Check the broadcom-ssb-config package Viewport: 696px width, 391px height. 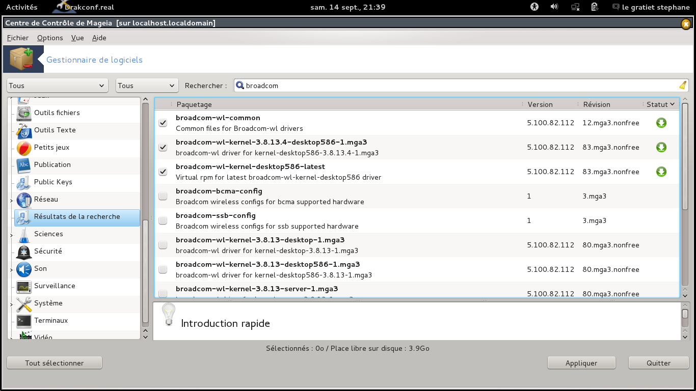[163, 220]
